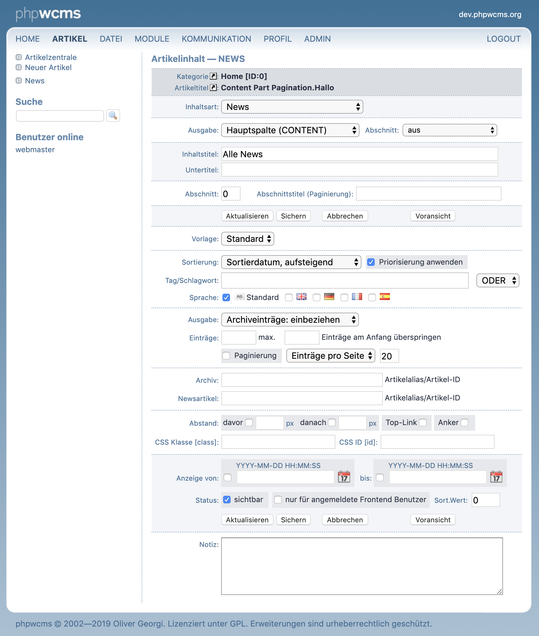
Task: Open the Sortierung dropdown
Action: (x=291, y=262)
